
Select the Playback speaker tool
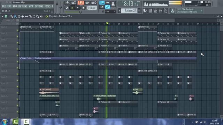click(41, 17)
